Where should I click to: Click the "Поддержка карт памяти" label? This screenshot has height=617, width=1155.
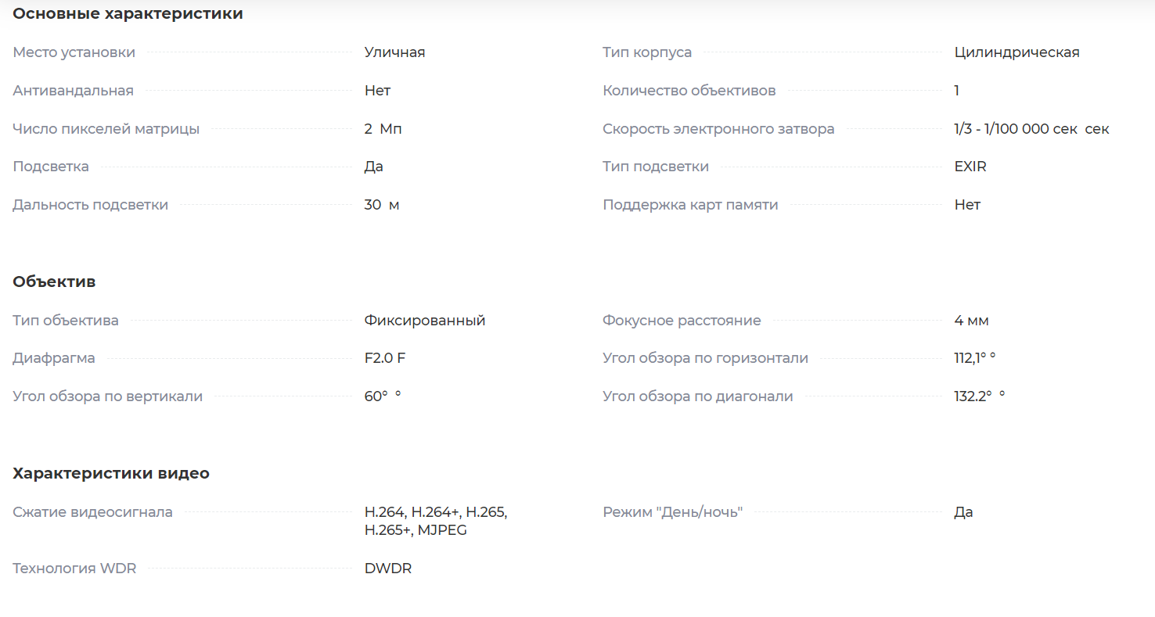pyautogui.click(x=689, y=205)
